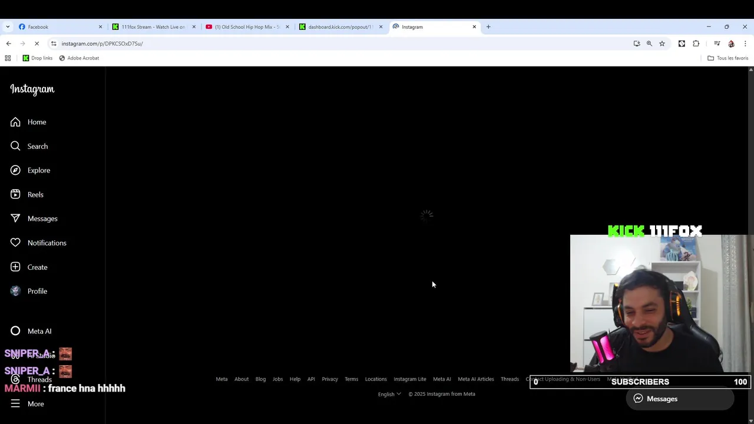This screenshot has width=754, height=424.
Task: Click the About footer link
Action: coord(242,379)
